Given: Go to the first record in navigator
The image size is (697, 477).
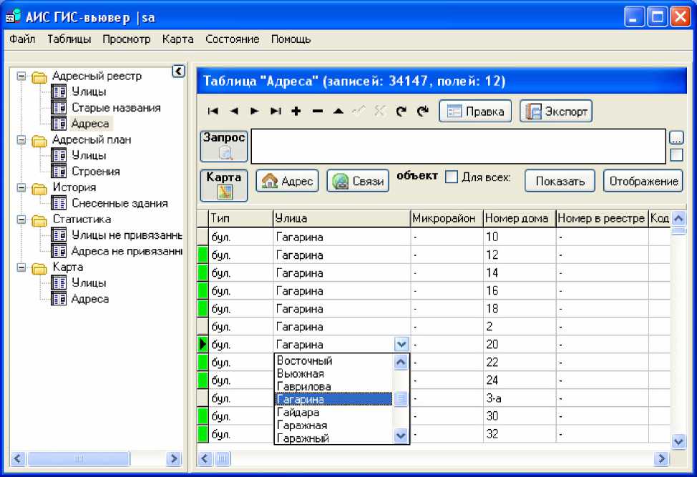Looking at the screenshot, I should [x=213, y=112].
